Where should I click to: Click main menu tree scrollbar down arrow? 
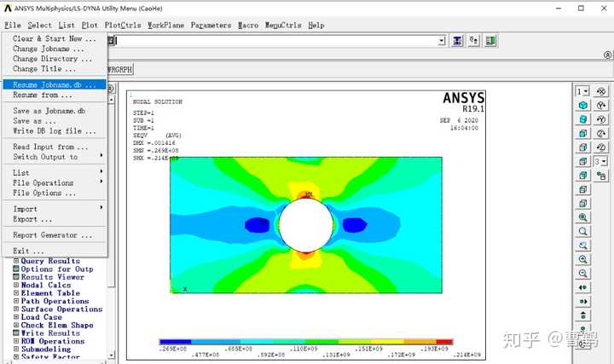[x=111, y=355]
